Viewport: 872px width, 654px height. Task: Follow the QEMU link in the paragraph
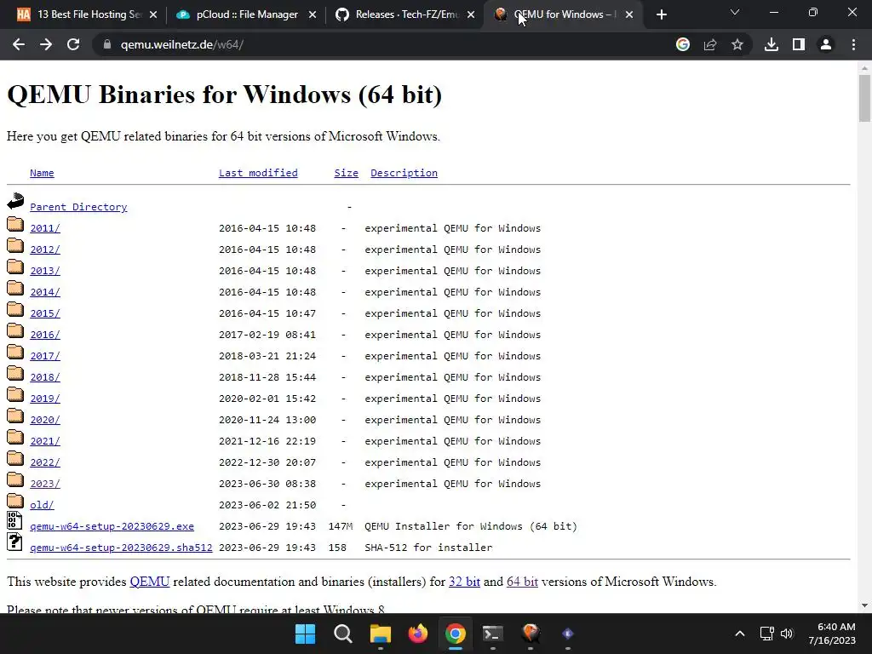click(x=150, y=582)
